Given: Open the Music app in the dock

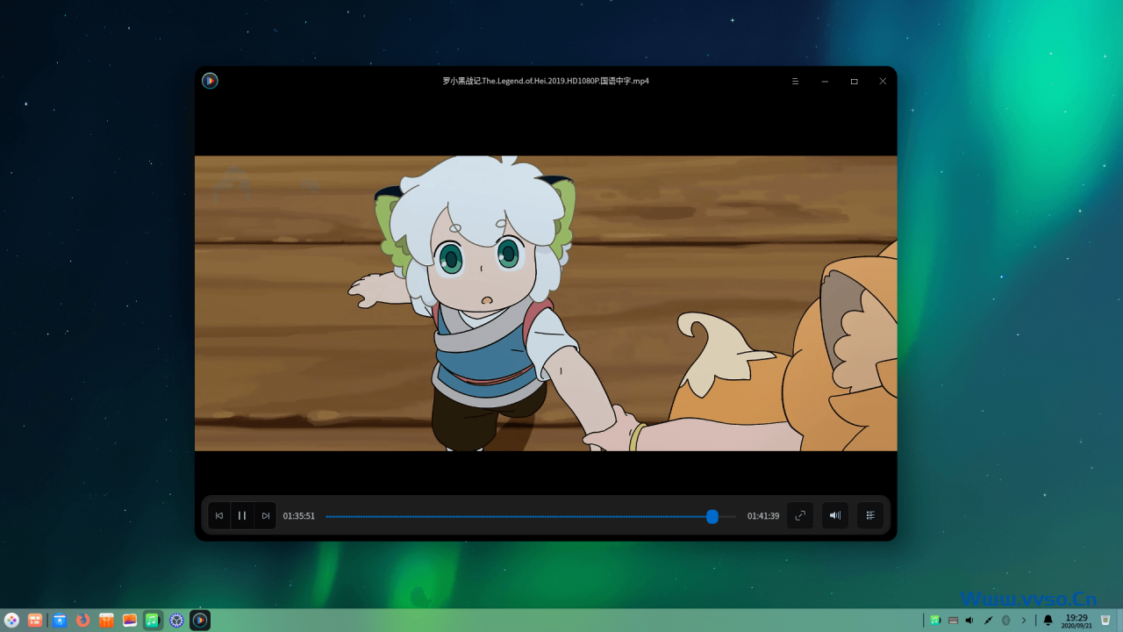Looking at the screenshot, I should pos(153,621).
